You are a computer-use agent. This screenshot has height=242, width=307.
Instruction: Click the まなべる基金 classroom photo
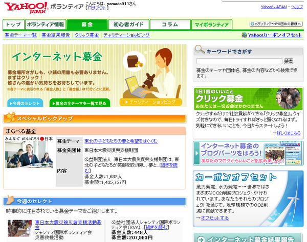pyautogui.click(x=29, y=154)
